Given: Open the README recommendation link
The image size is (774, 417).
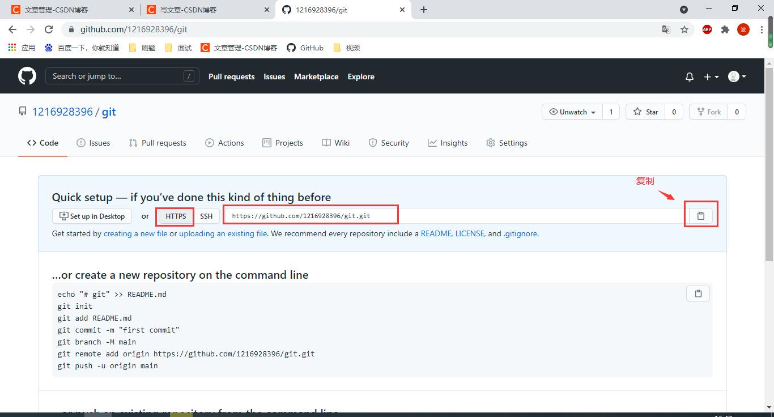Looking at the screenshot, I should pyautogui.click(x=436, y=233).
